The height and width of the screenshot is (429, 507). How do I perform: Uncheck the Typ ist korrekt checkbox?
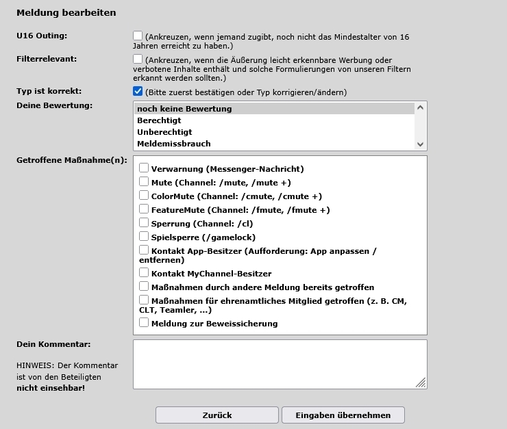coord(138,91)
